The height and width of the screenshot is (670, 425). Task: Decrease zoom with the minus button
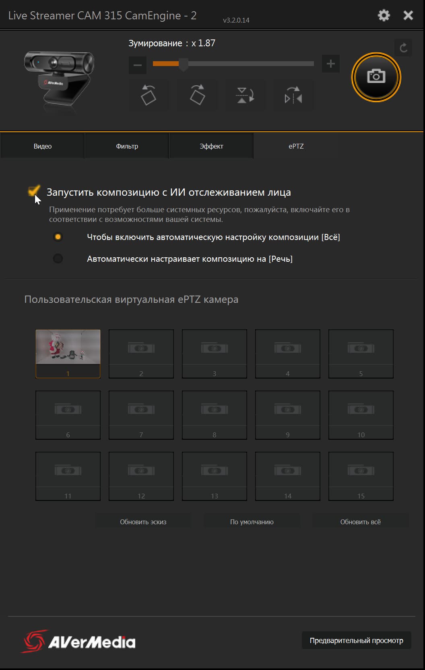tap(137, 65)
